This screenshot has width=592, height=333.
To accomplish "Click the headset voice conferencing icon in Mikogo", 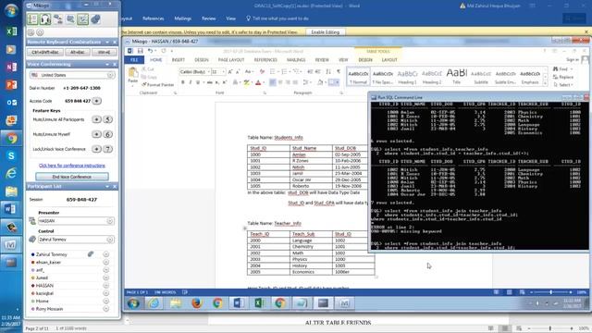I will tap(45, 18).
